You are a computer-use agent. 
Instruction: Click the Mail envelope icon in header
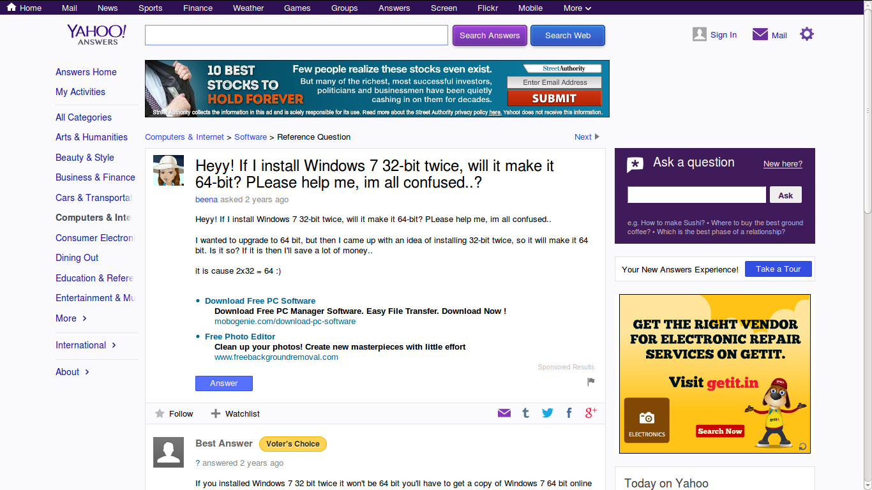tap(760, 34)
